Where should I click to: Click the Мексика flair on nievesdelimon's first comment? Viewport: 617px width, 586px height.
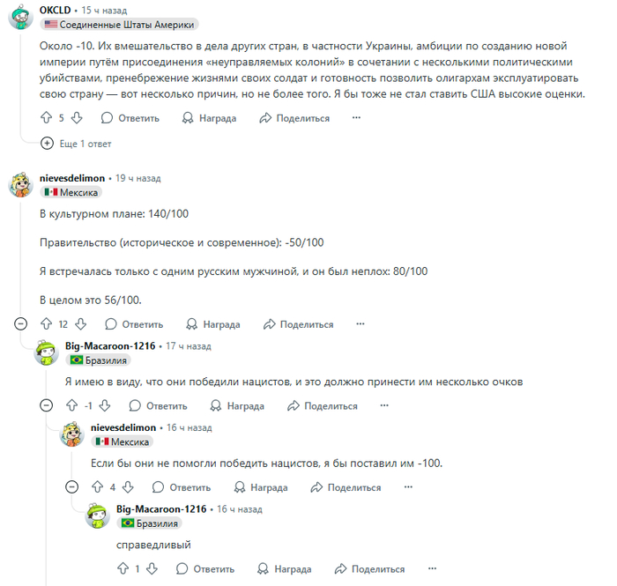coord(71,192)
